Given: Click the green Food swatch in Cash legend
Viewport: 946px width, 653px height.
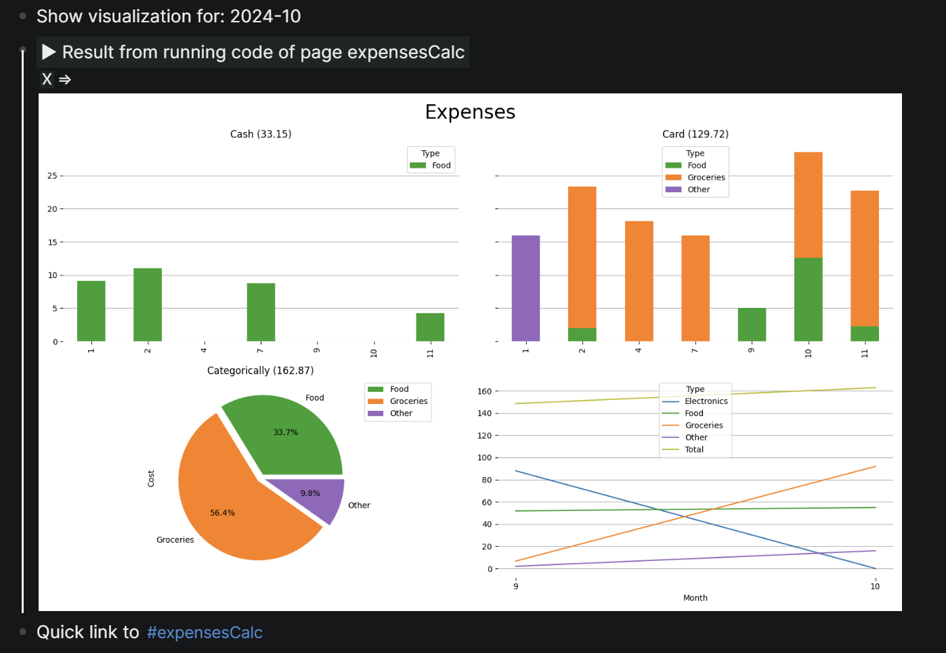Looking at the screenshot, I should coord(418,165).
